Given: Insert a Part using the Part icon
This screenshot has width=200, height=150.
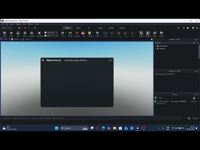Looking at the screenshot, I should coord(62,33).
